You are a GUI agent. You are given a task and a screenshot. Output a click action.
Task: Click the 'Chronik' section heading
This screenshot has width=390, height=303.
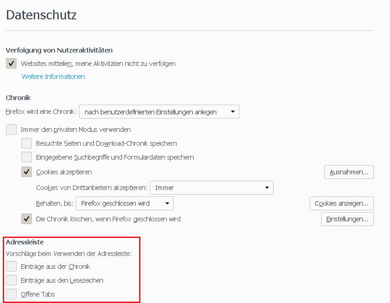[18, 98]
